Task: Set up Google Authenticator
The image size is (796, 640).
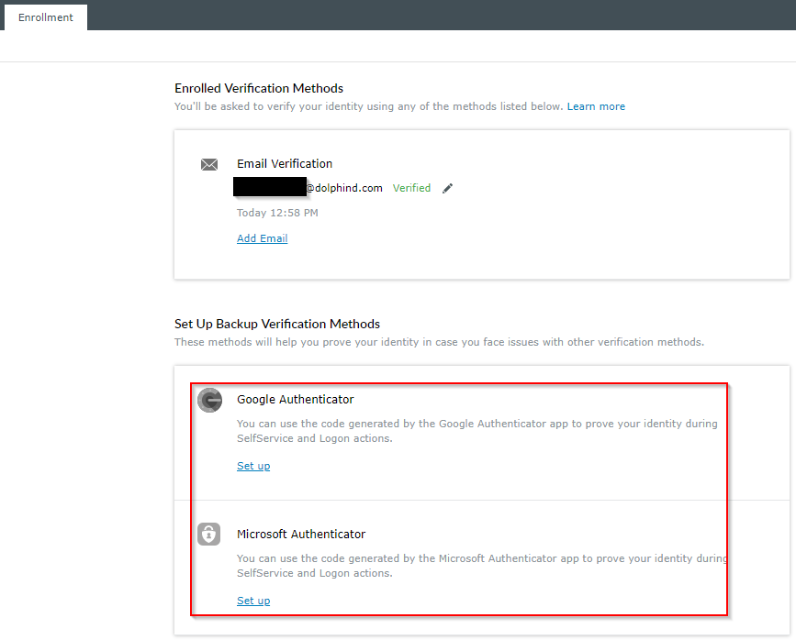Action: pos(253,466)
